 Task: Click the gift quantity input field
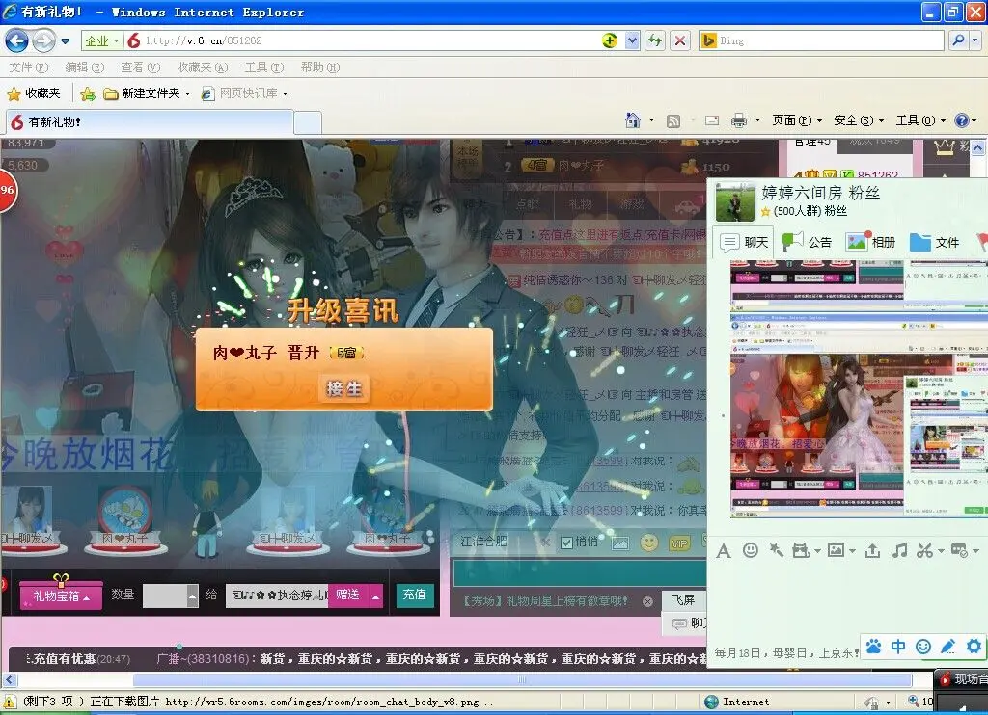pos(165,596)
